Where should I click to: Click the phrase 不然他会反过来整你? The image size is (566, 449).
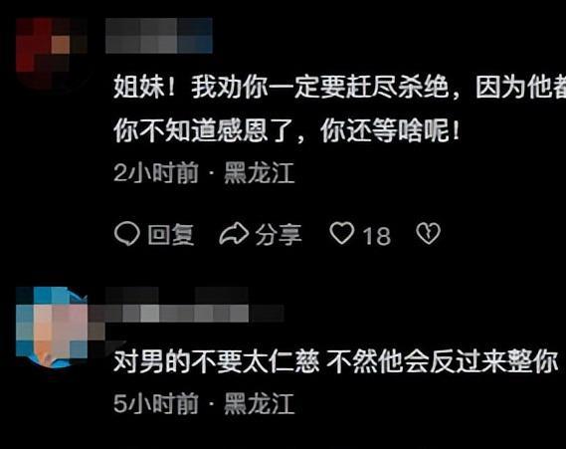tap(443, 362)
